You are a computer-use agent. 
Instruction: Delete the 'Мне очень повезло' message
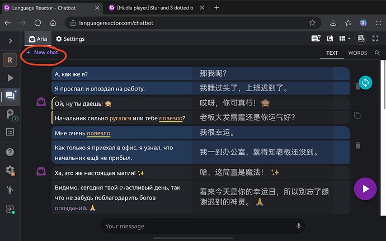tap(357, 145)
